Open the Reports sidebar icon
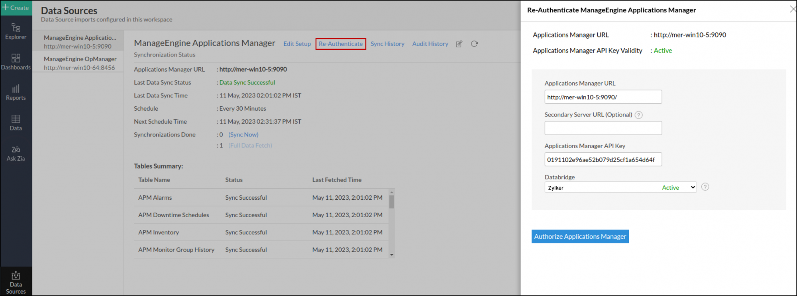 16,92
